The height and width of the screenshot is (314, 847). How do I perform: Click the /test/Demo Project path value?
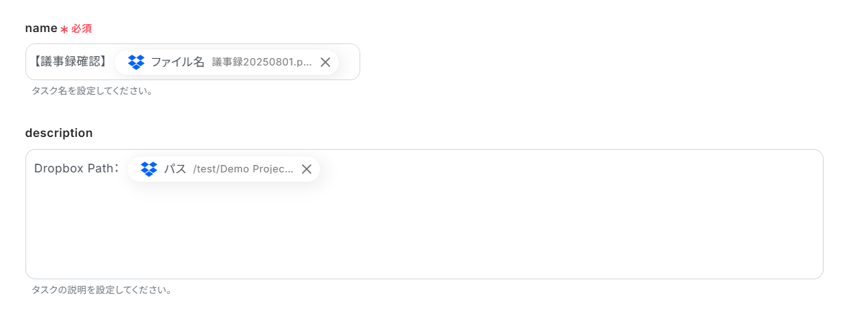pos(243,169)
